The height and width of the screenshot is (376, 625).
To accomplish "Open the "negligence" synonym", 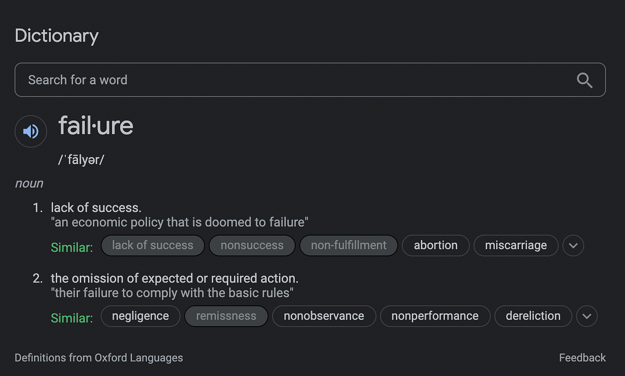I will point(141,316).
